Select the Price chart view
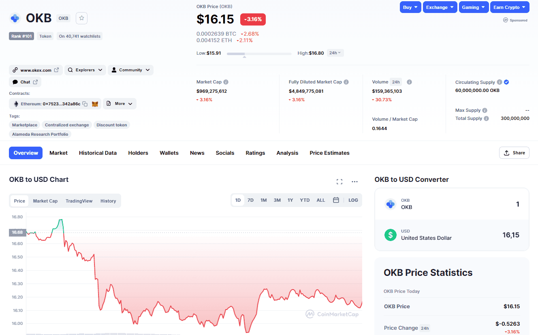Viewport: 538px width, 335px height. coord(19,201)
